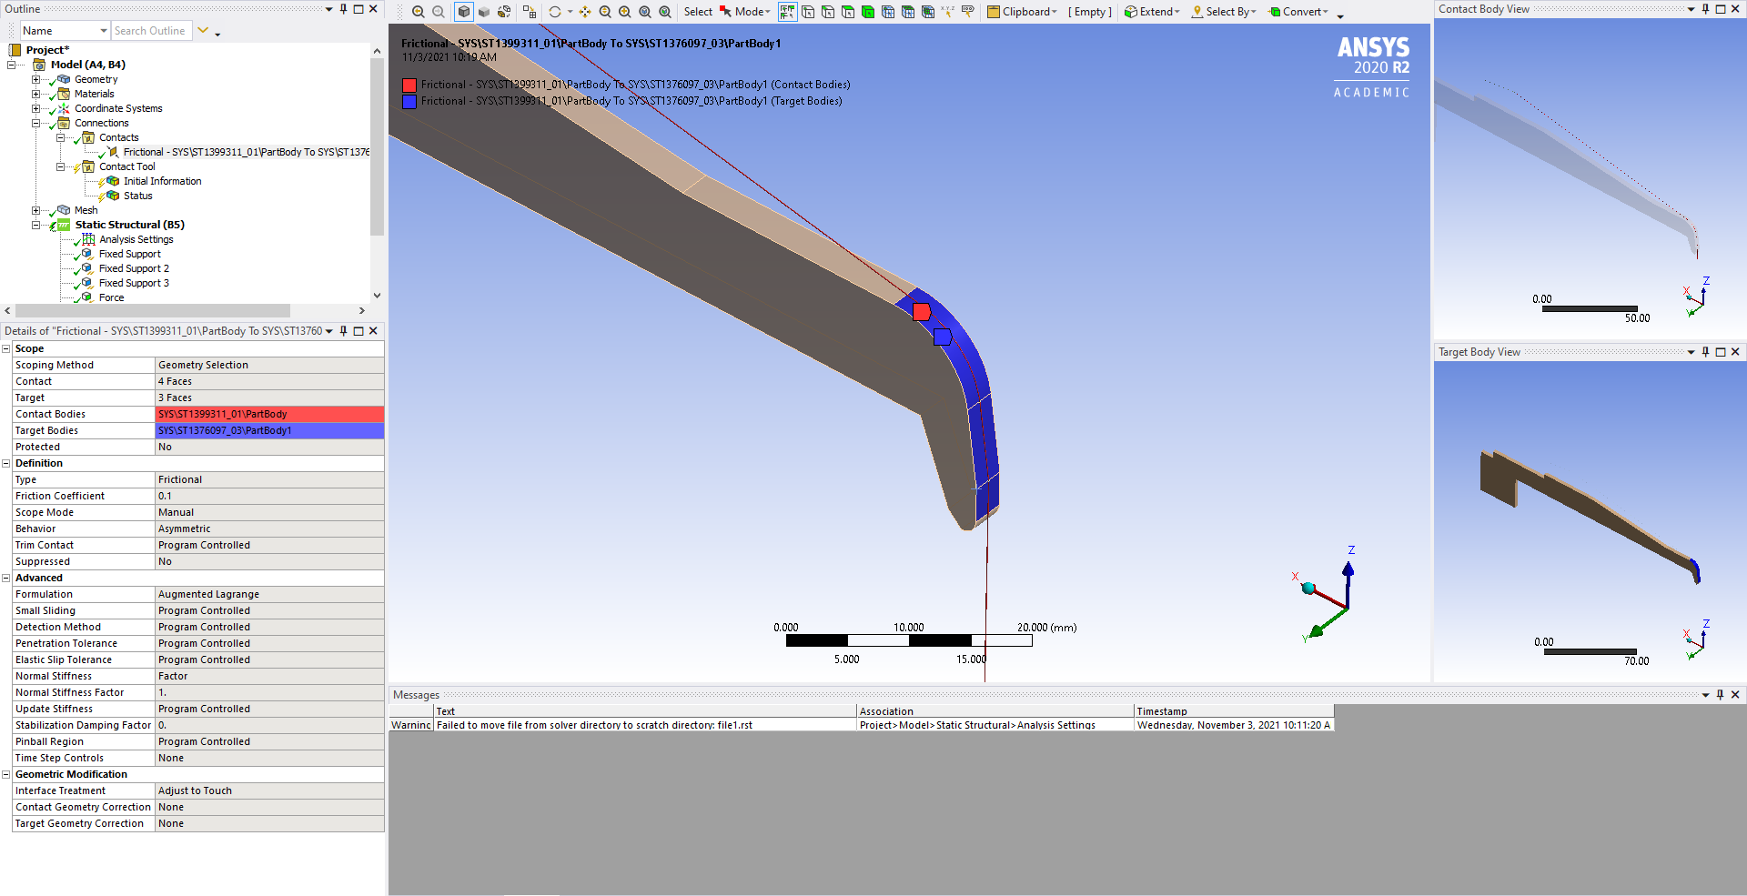Select Analysis Settings in the outline

tap(136, 239)
